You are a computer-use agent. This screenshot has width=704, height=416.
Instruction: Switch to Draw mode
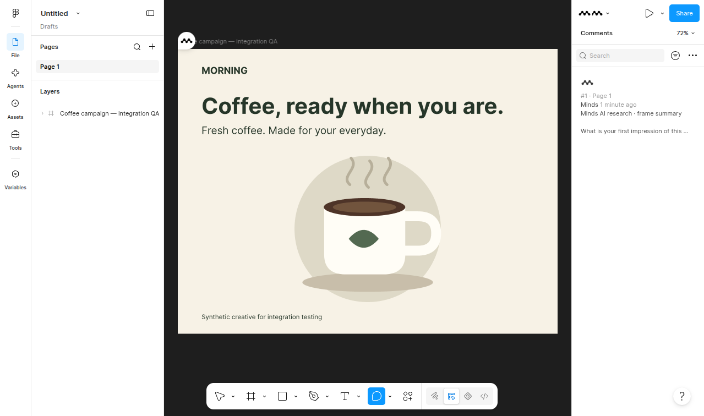point(435,396)
